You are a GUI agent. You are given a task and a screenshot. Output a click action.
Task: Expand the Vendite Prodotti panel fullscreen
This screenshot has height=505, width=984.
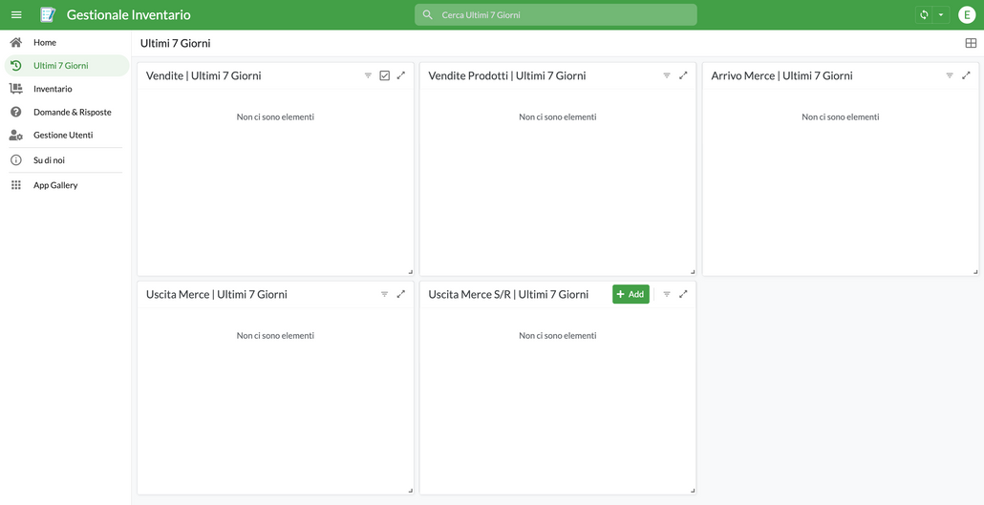[x=683, y=75]
